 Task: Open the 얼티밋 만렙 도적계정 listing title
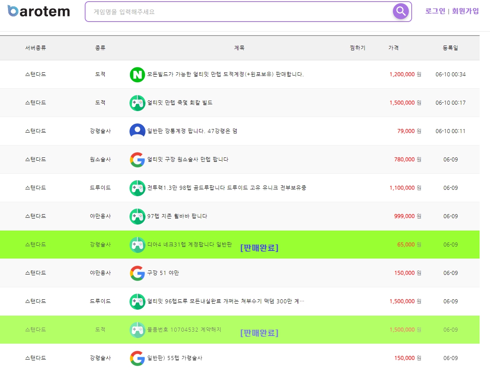[225, 74]
